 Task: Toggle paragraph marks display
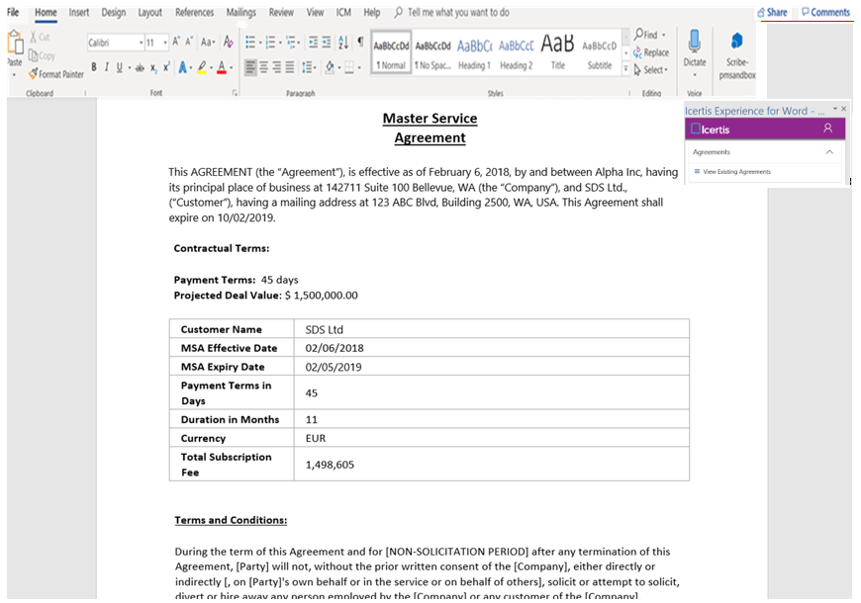point(360,43)
